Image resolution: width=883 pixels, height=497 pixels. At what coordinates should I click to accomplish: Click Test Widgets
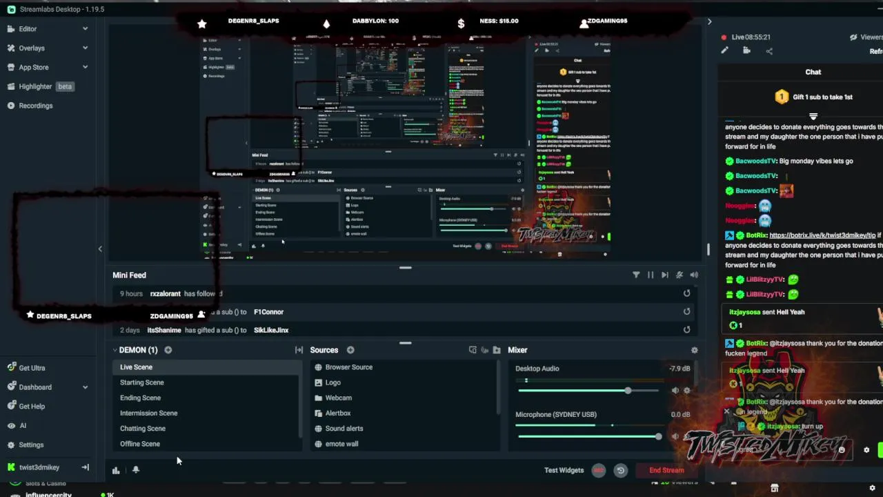pyautogui.click(x=564, y=470)
